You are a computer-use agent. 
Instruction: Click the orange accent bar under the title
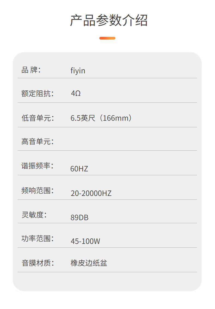pyautogui.click(x=107, y=38)
